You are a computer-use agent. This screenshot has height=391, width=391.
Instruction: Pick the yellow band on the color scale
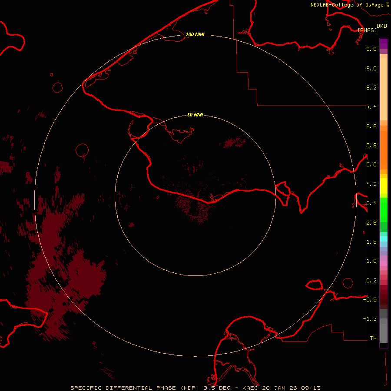pos(384,186)
